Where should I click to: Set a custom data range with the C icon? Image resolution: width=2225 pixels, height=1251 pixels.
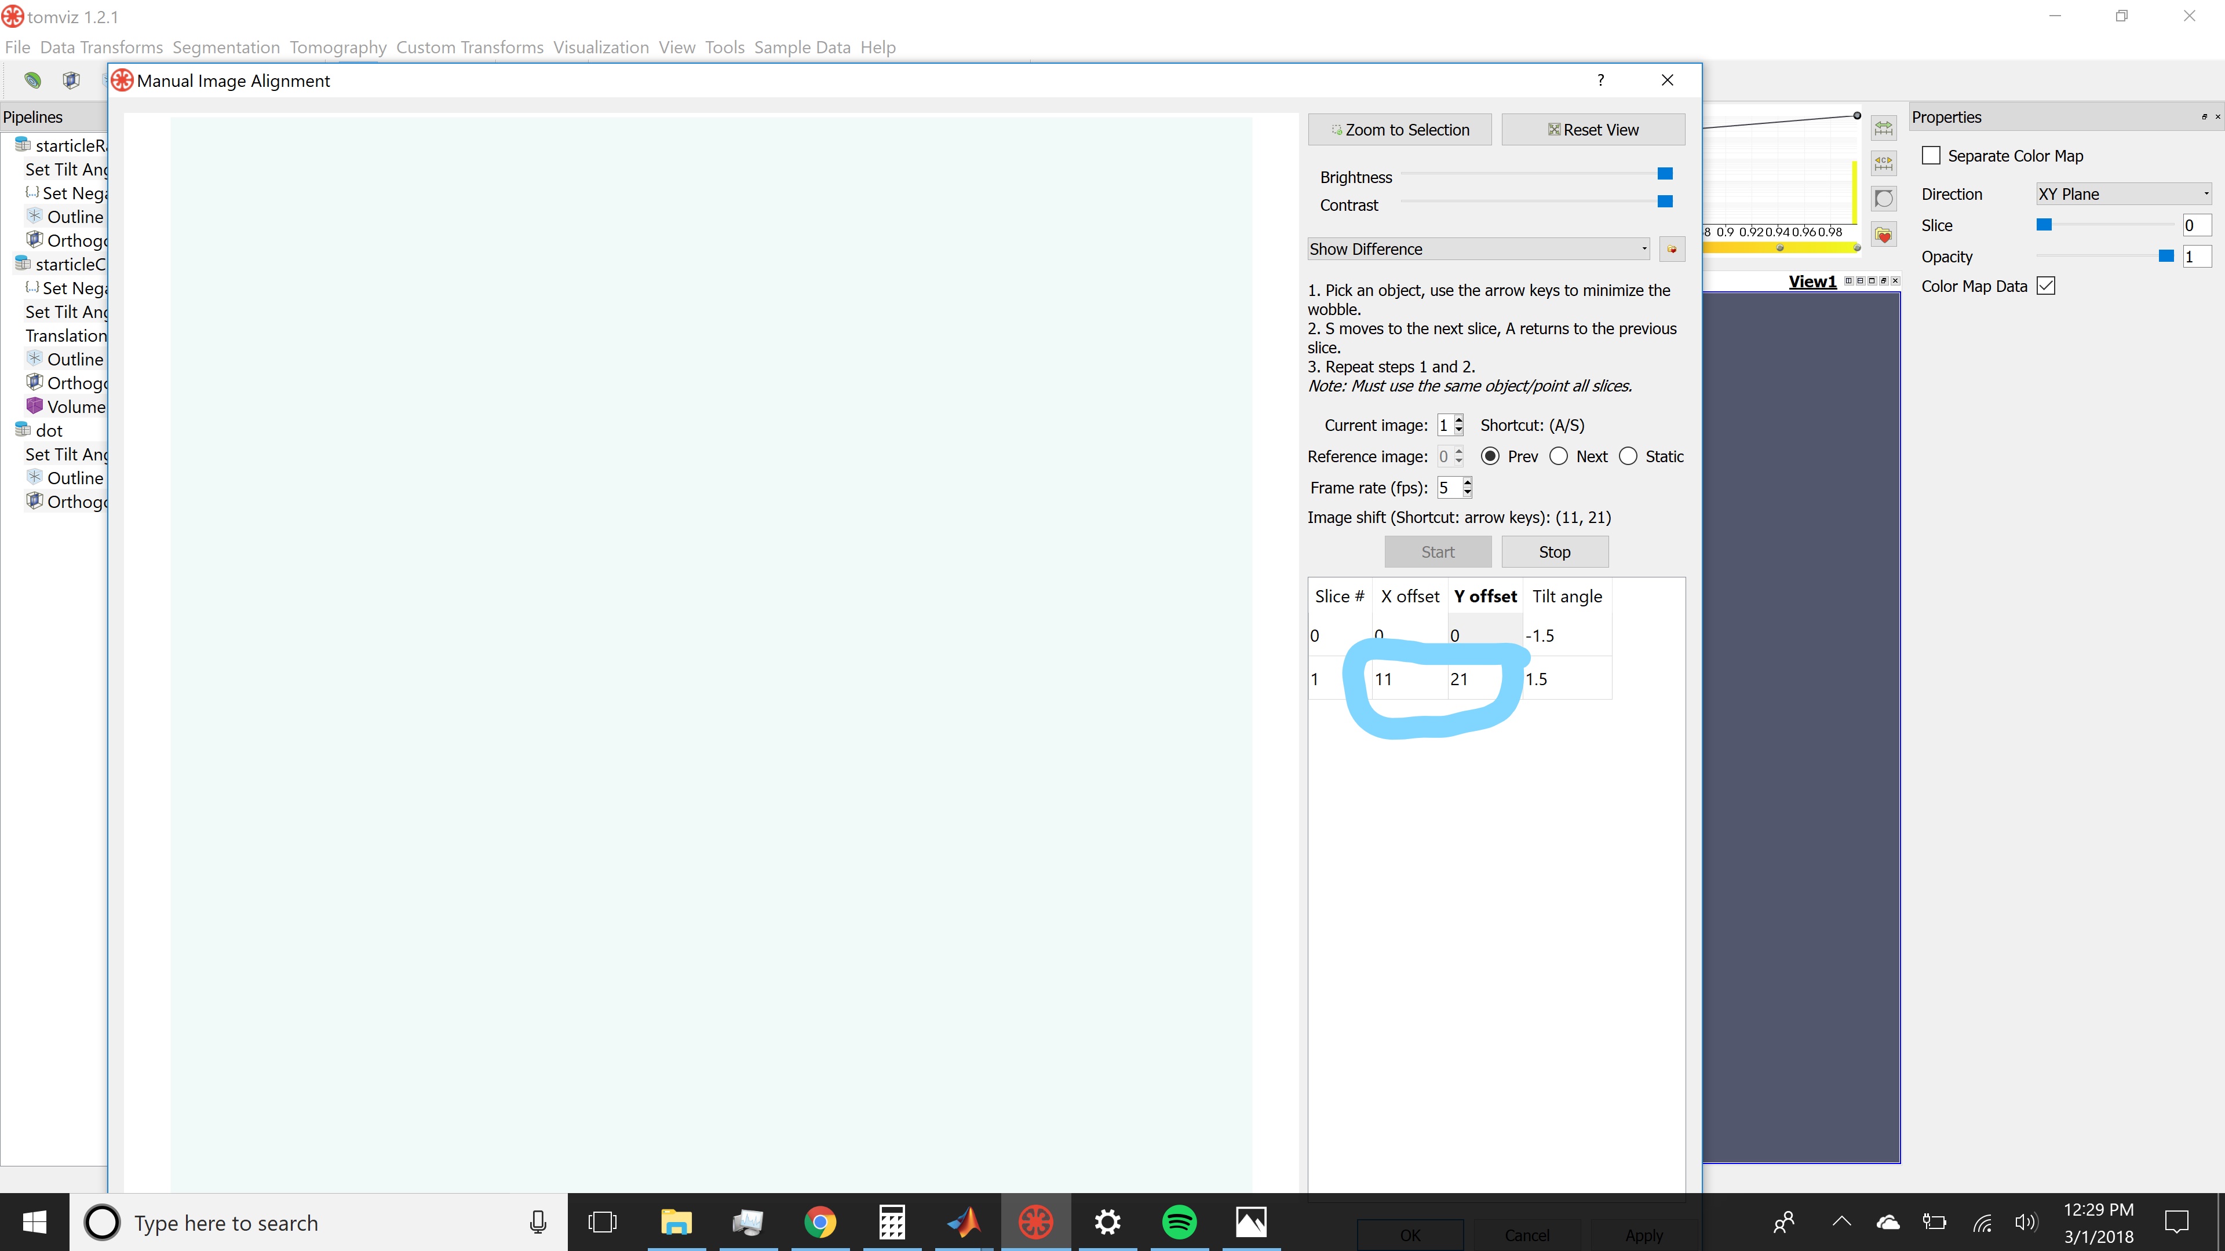tap(1885, 162)
